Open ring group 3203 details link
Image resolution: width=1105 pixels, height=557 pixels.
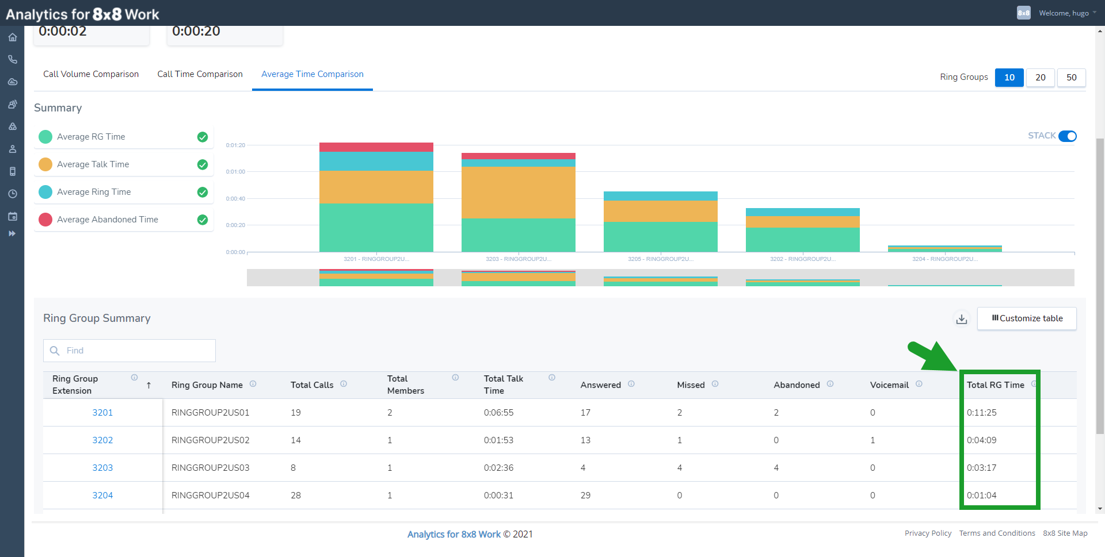pos(102,467)
